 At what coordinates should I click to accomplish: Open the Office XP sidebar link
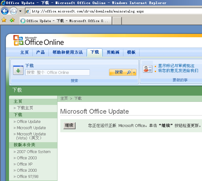click(x=25, y=164)
